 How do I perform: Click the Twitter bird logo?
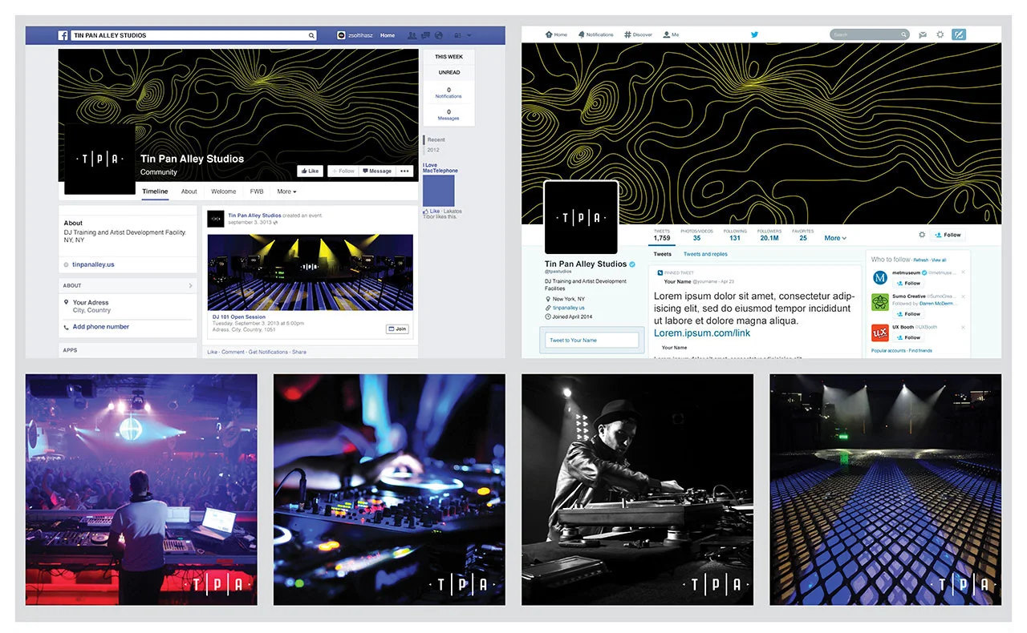coord(754,34)
